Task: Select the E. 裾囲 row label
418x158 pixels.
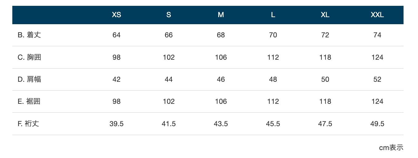Action: tap(29, 101)
